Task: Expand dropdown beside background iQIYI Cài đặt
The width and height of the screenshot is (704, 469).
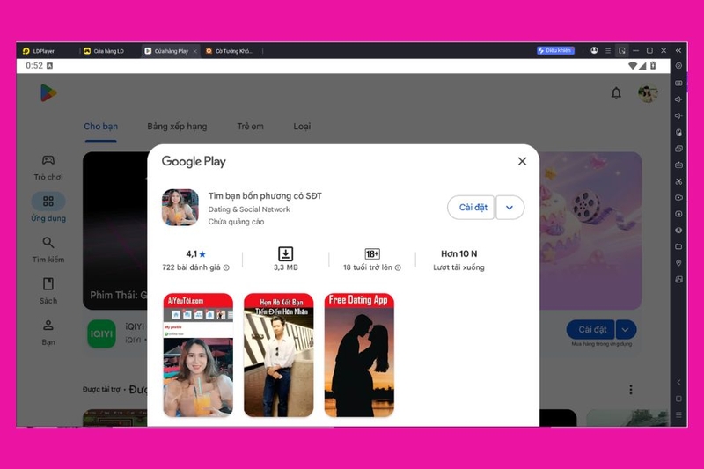Action: point(626,329)
